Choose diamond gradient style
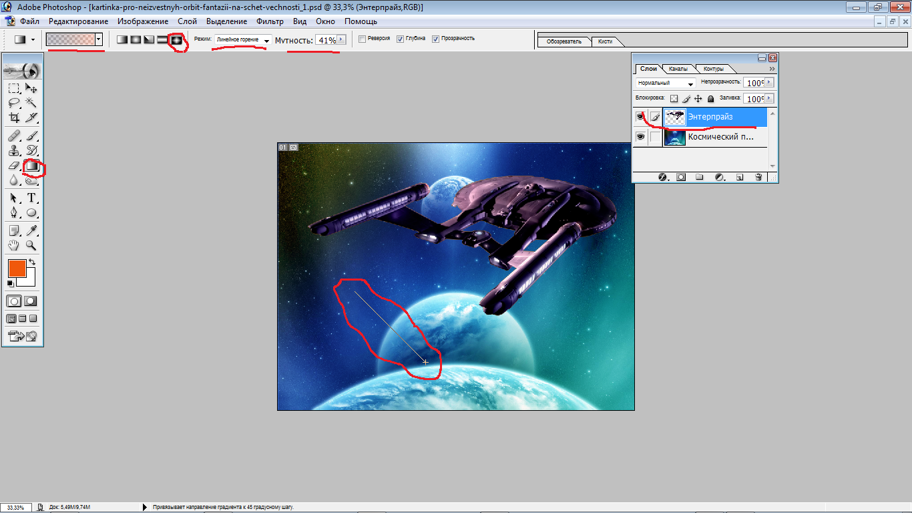Viewport: 912px width, 513px height. 176,40
